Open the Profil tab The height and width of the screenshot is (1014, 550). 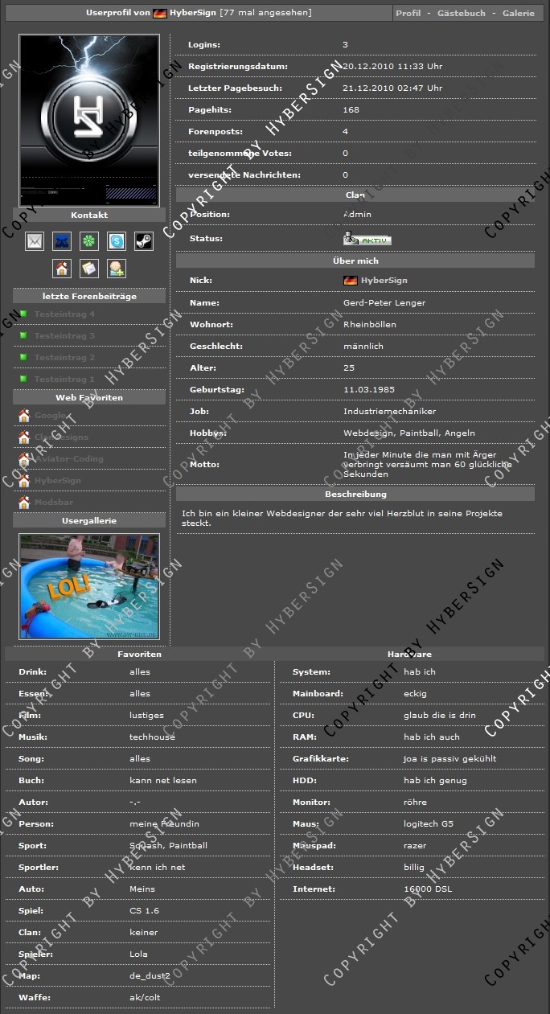click(x=408, y=13)
